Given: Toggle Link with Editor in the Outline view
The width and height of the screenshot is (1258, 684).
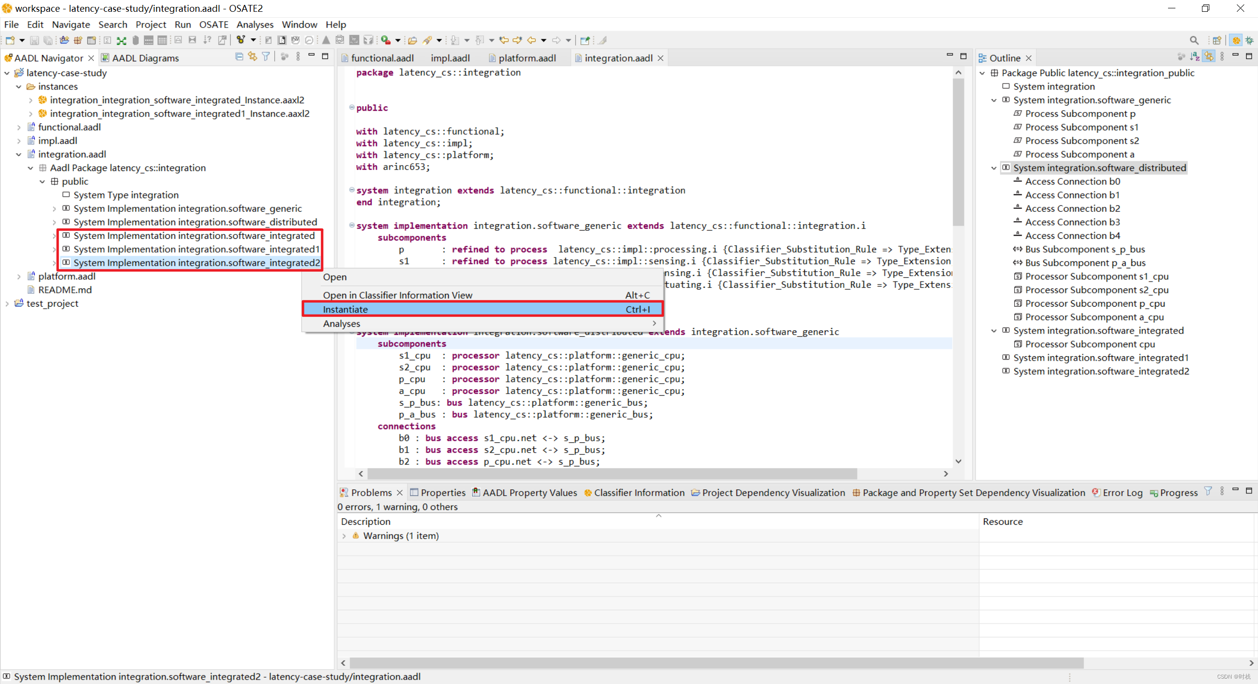Looking at the screenshot, I should pyautogui.click(x=1208, y=57).
